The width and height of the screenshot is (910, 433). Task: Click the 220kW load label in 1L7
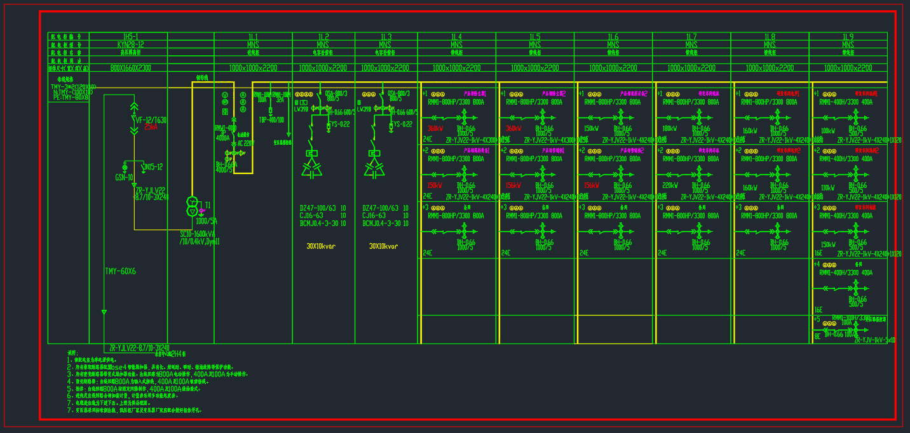670,186
